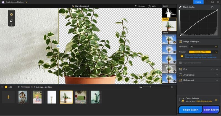Enable the Feather effect toggle
221x116 pixels.
[x=174, y=52]
